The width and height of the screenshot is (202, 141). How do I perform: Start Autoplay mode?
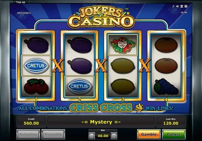pyautogui.click(x=28, y=134)
